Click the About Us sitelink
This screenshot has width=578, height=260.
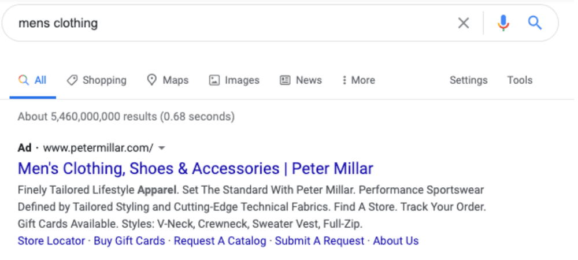point(396,241)
